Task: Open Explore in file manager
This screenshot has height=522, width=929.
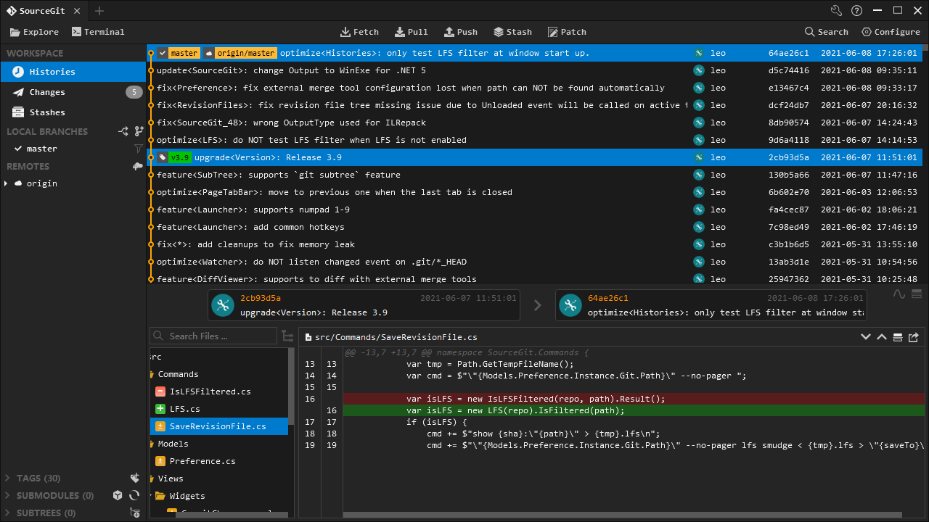Action: click(34, 32)
